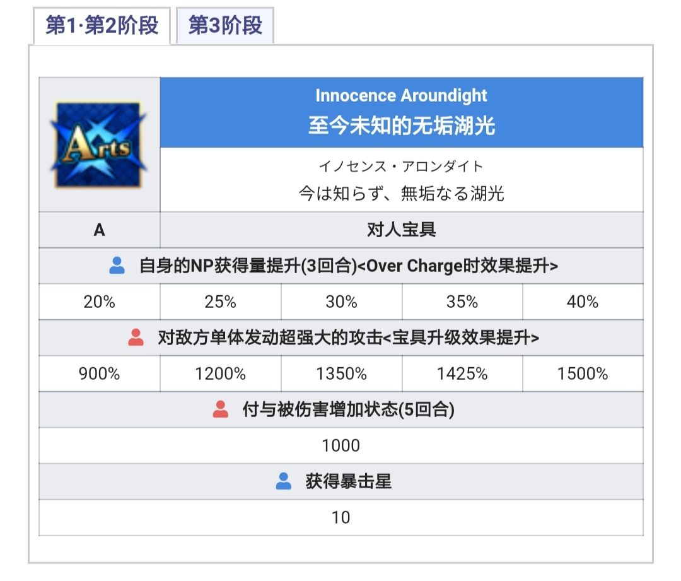Click the red person icon beside 付与被伤害增加状态
Screen dimensions: 681x581
point(221,410)
